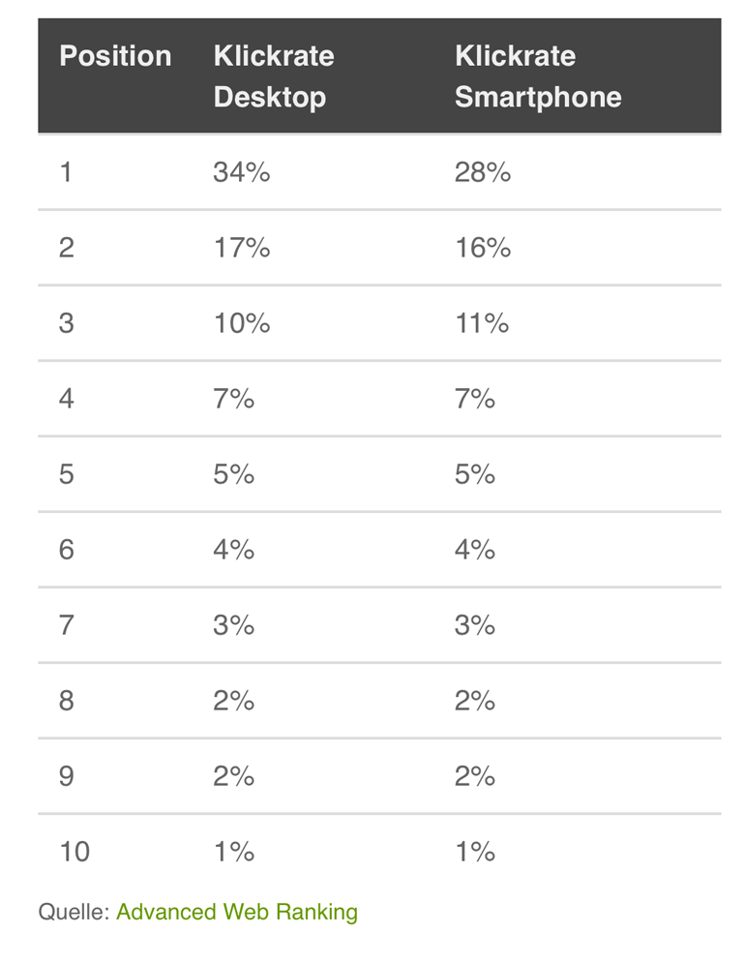
Task: Click the 17% desktop cell
Action: click(x=241, y=248)
